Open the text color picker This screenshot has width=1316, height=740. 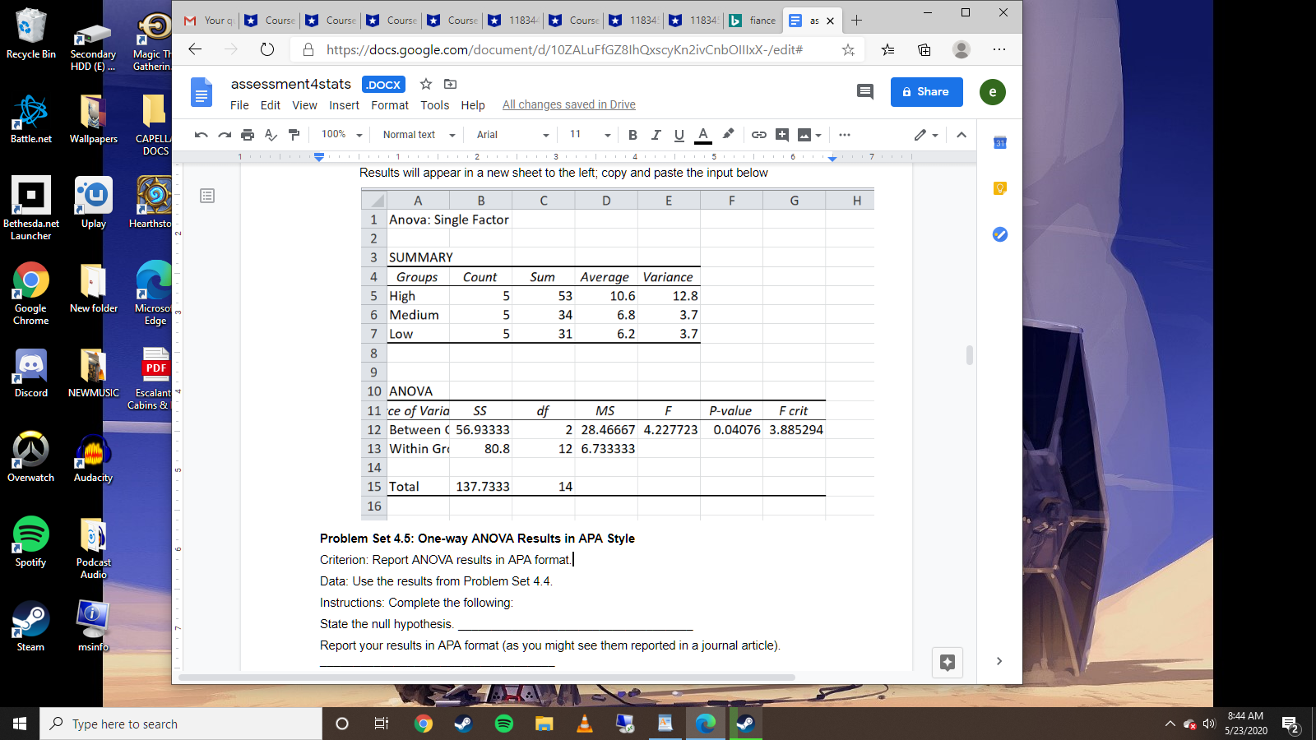pyautogui.click(x=702, y=135)
